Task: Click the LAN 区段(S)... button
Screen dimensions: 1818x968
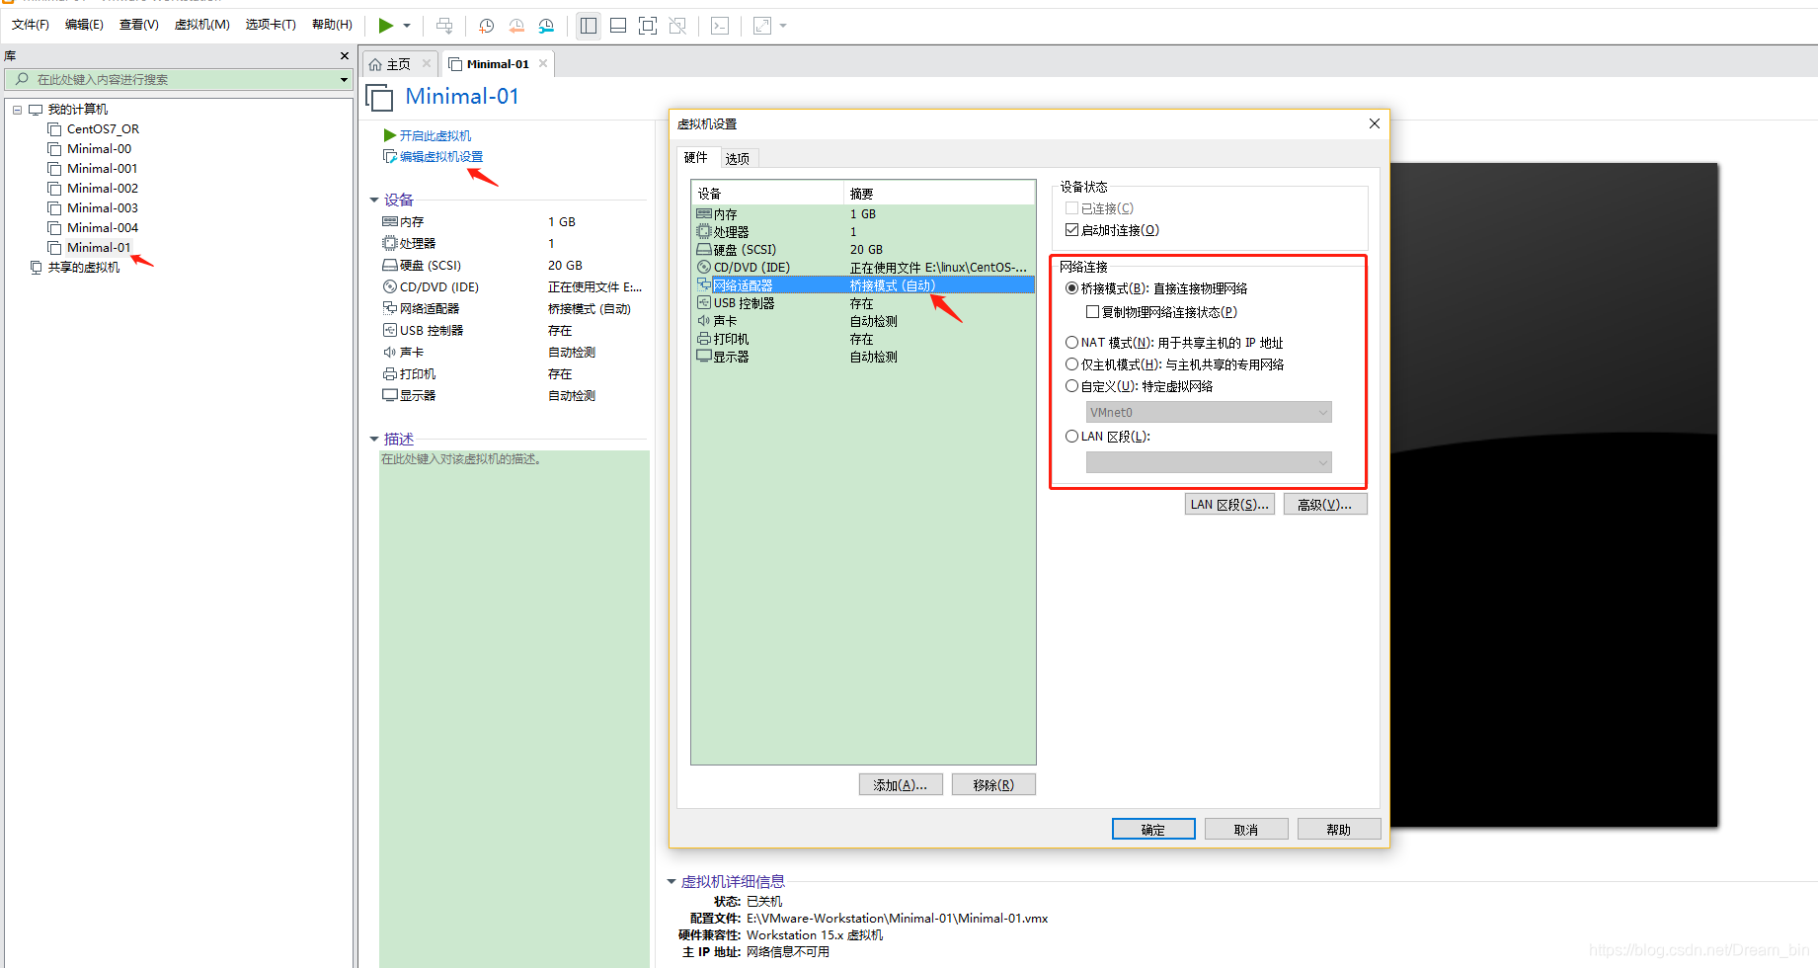Action: 1229,504
